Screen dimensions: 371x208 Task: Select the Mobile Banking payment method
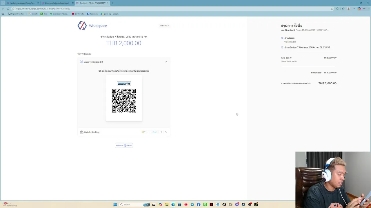124,132
